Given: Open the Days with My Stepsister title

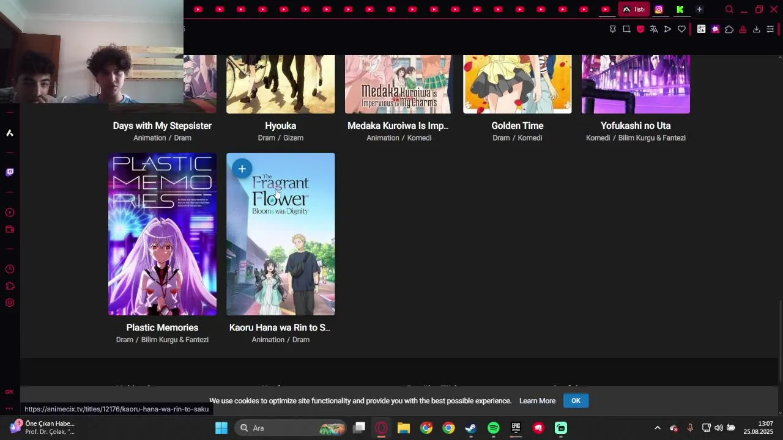Looking at the screenshot, I should (x=162, y=126).
